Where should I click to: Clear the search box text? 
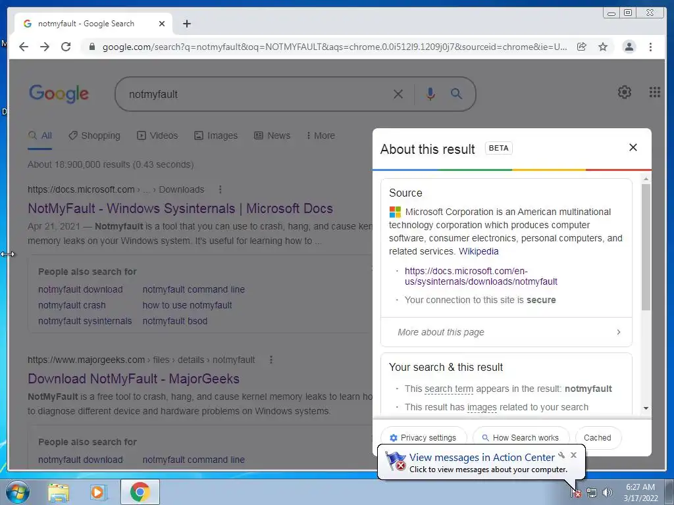(x=398, y=94)
